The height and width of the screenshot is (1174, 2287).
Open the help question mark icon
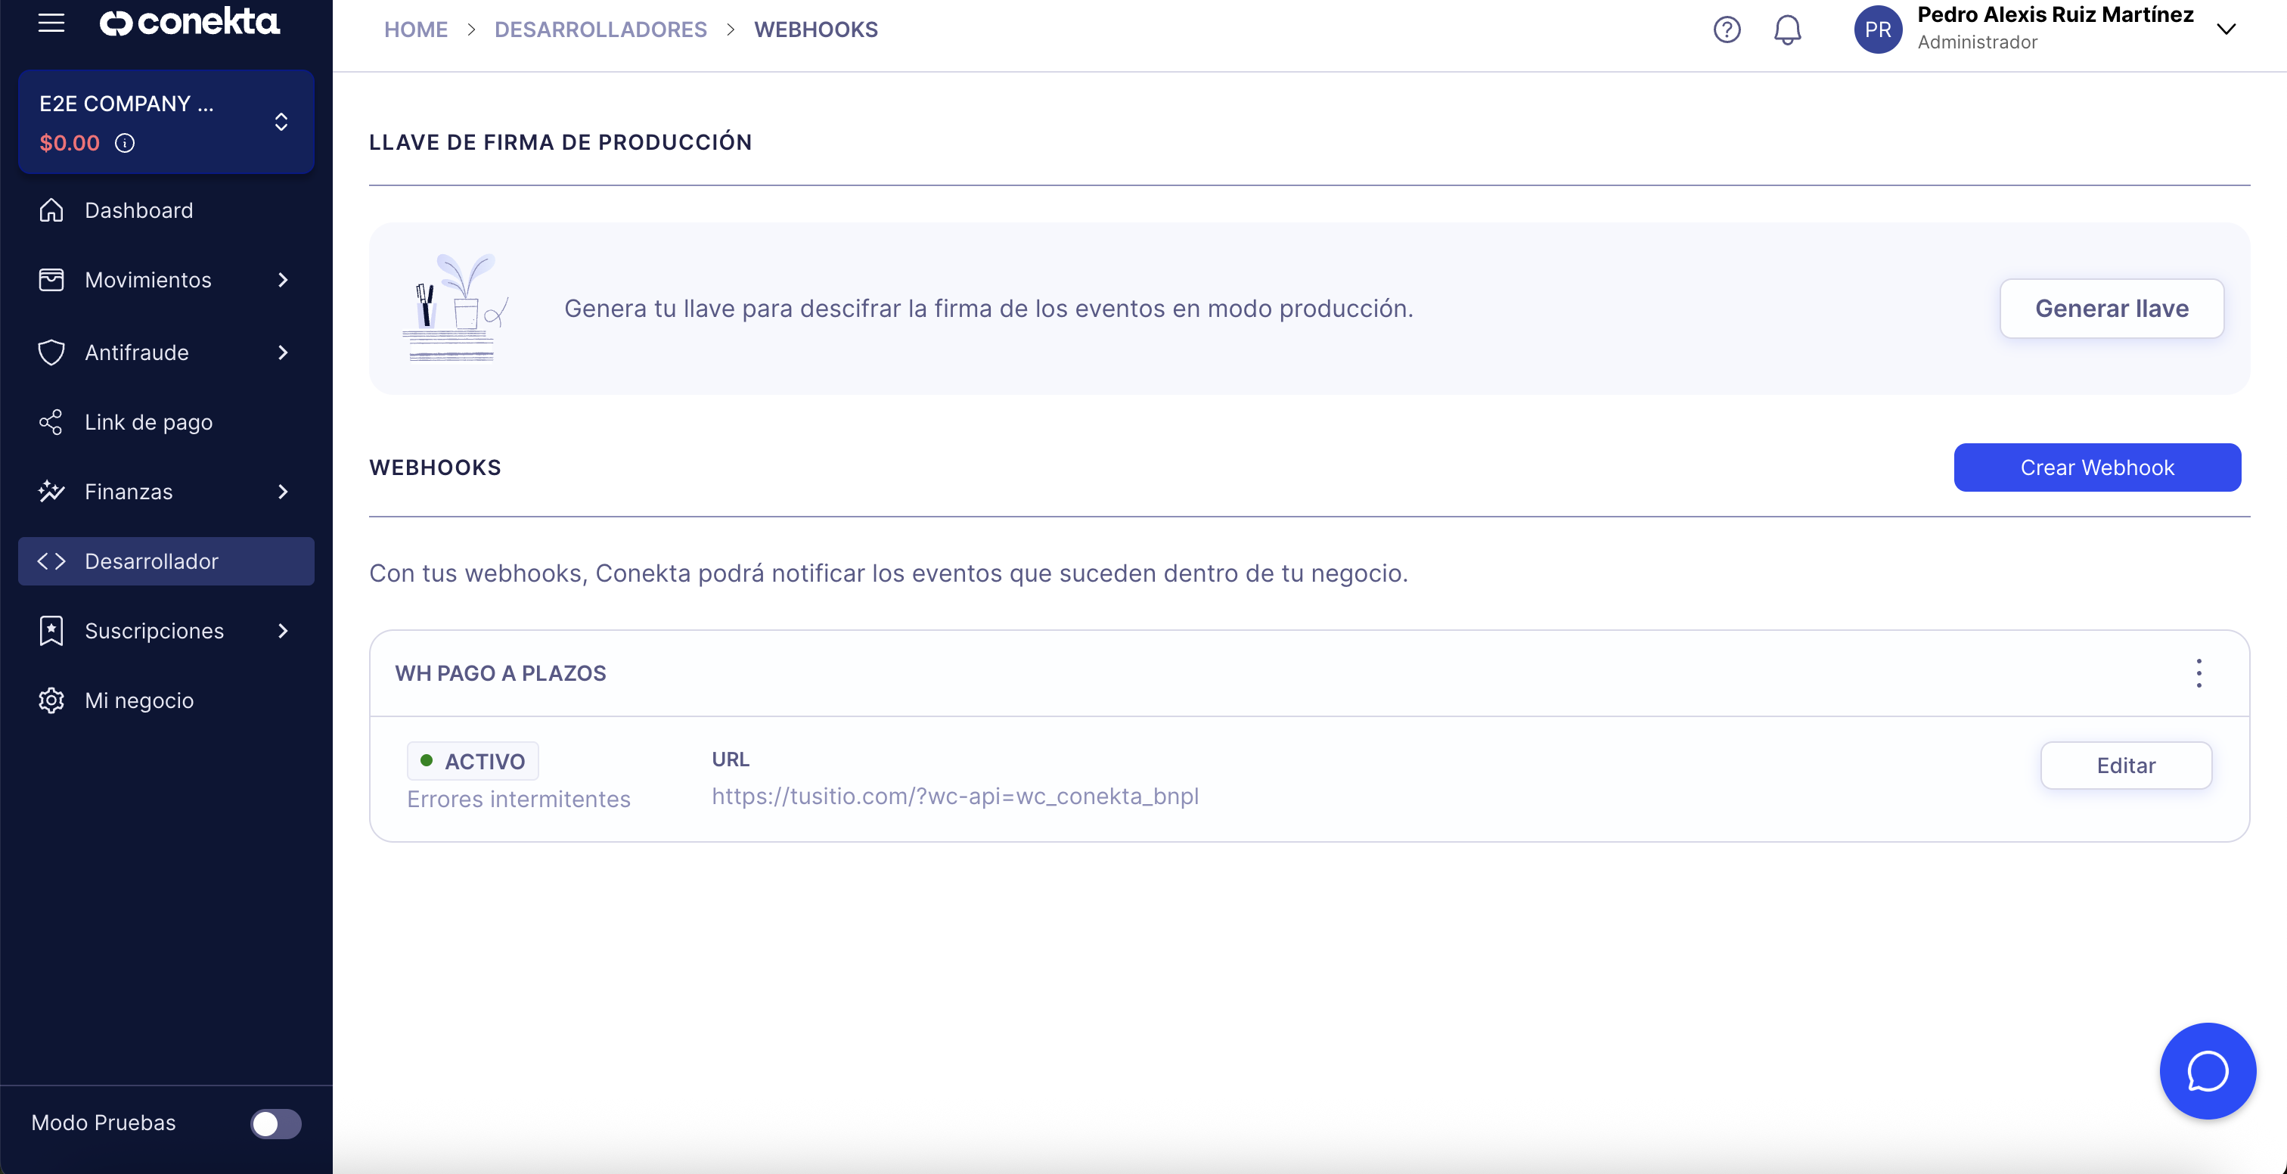pyautogui.click(x=1726, y=30)
